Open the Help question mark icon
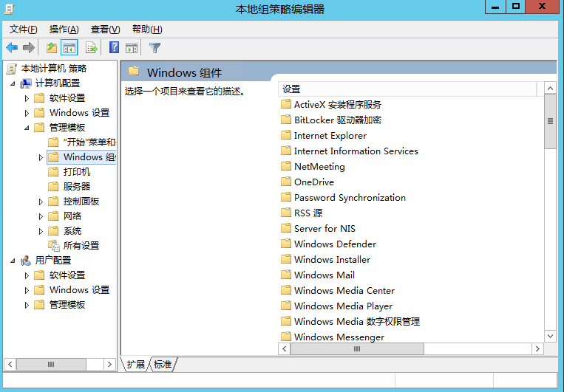The height and width of the screenshot is (392, 564). (x=114, y=47)
